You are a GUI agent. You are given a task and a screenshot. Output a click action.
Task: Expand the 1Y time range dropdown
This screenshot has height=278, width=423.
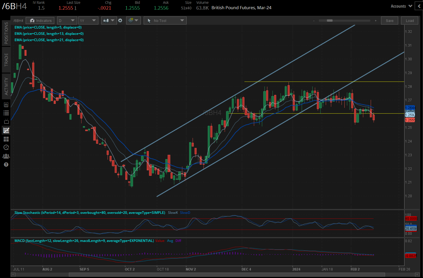88,21
